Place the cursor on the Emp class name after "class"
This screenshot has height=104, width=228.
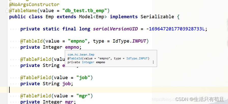(x=50, y=17)
